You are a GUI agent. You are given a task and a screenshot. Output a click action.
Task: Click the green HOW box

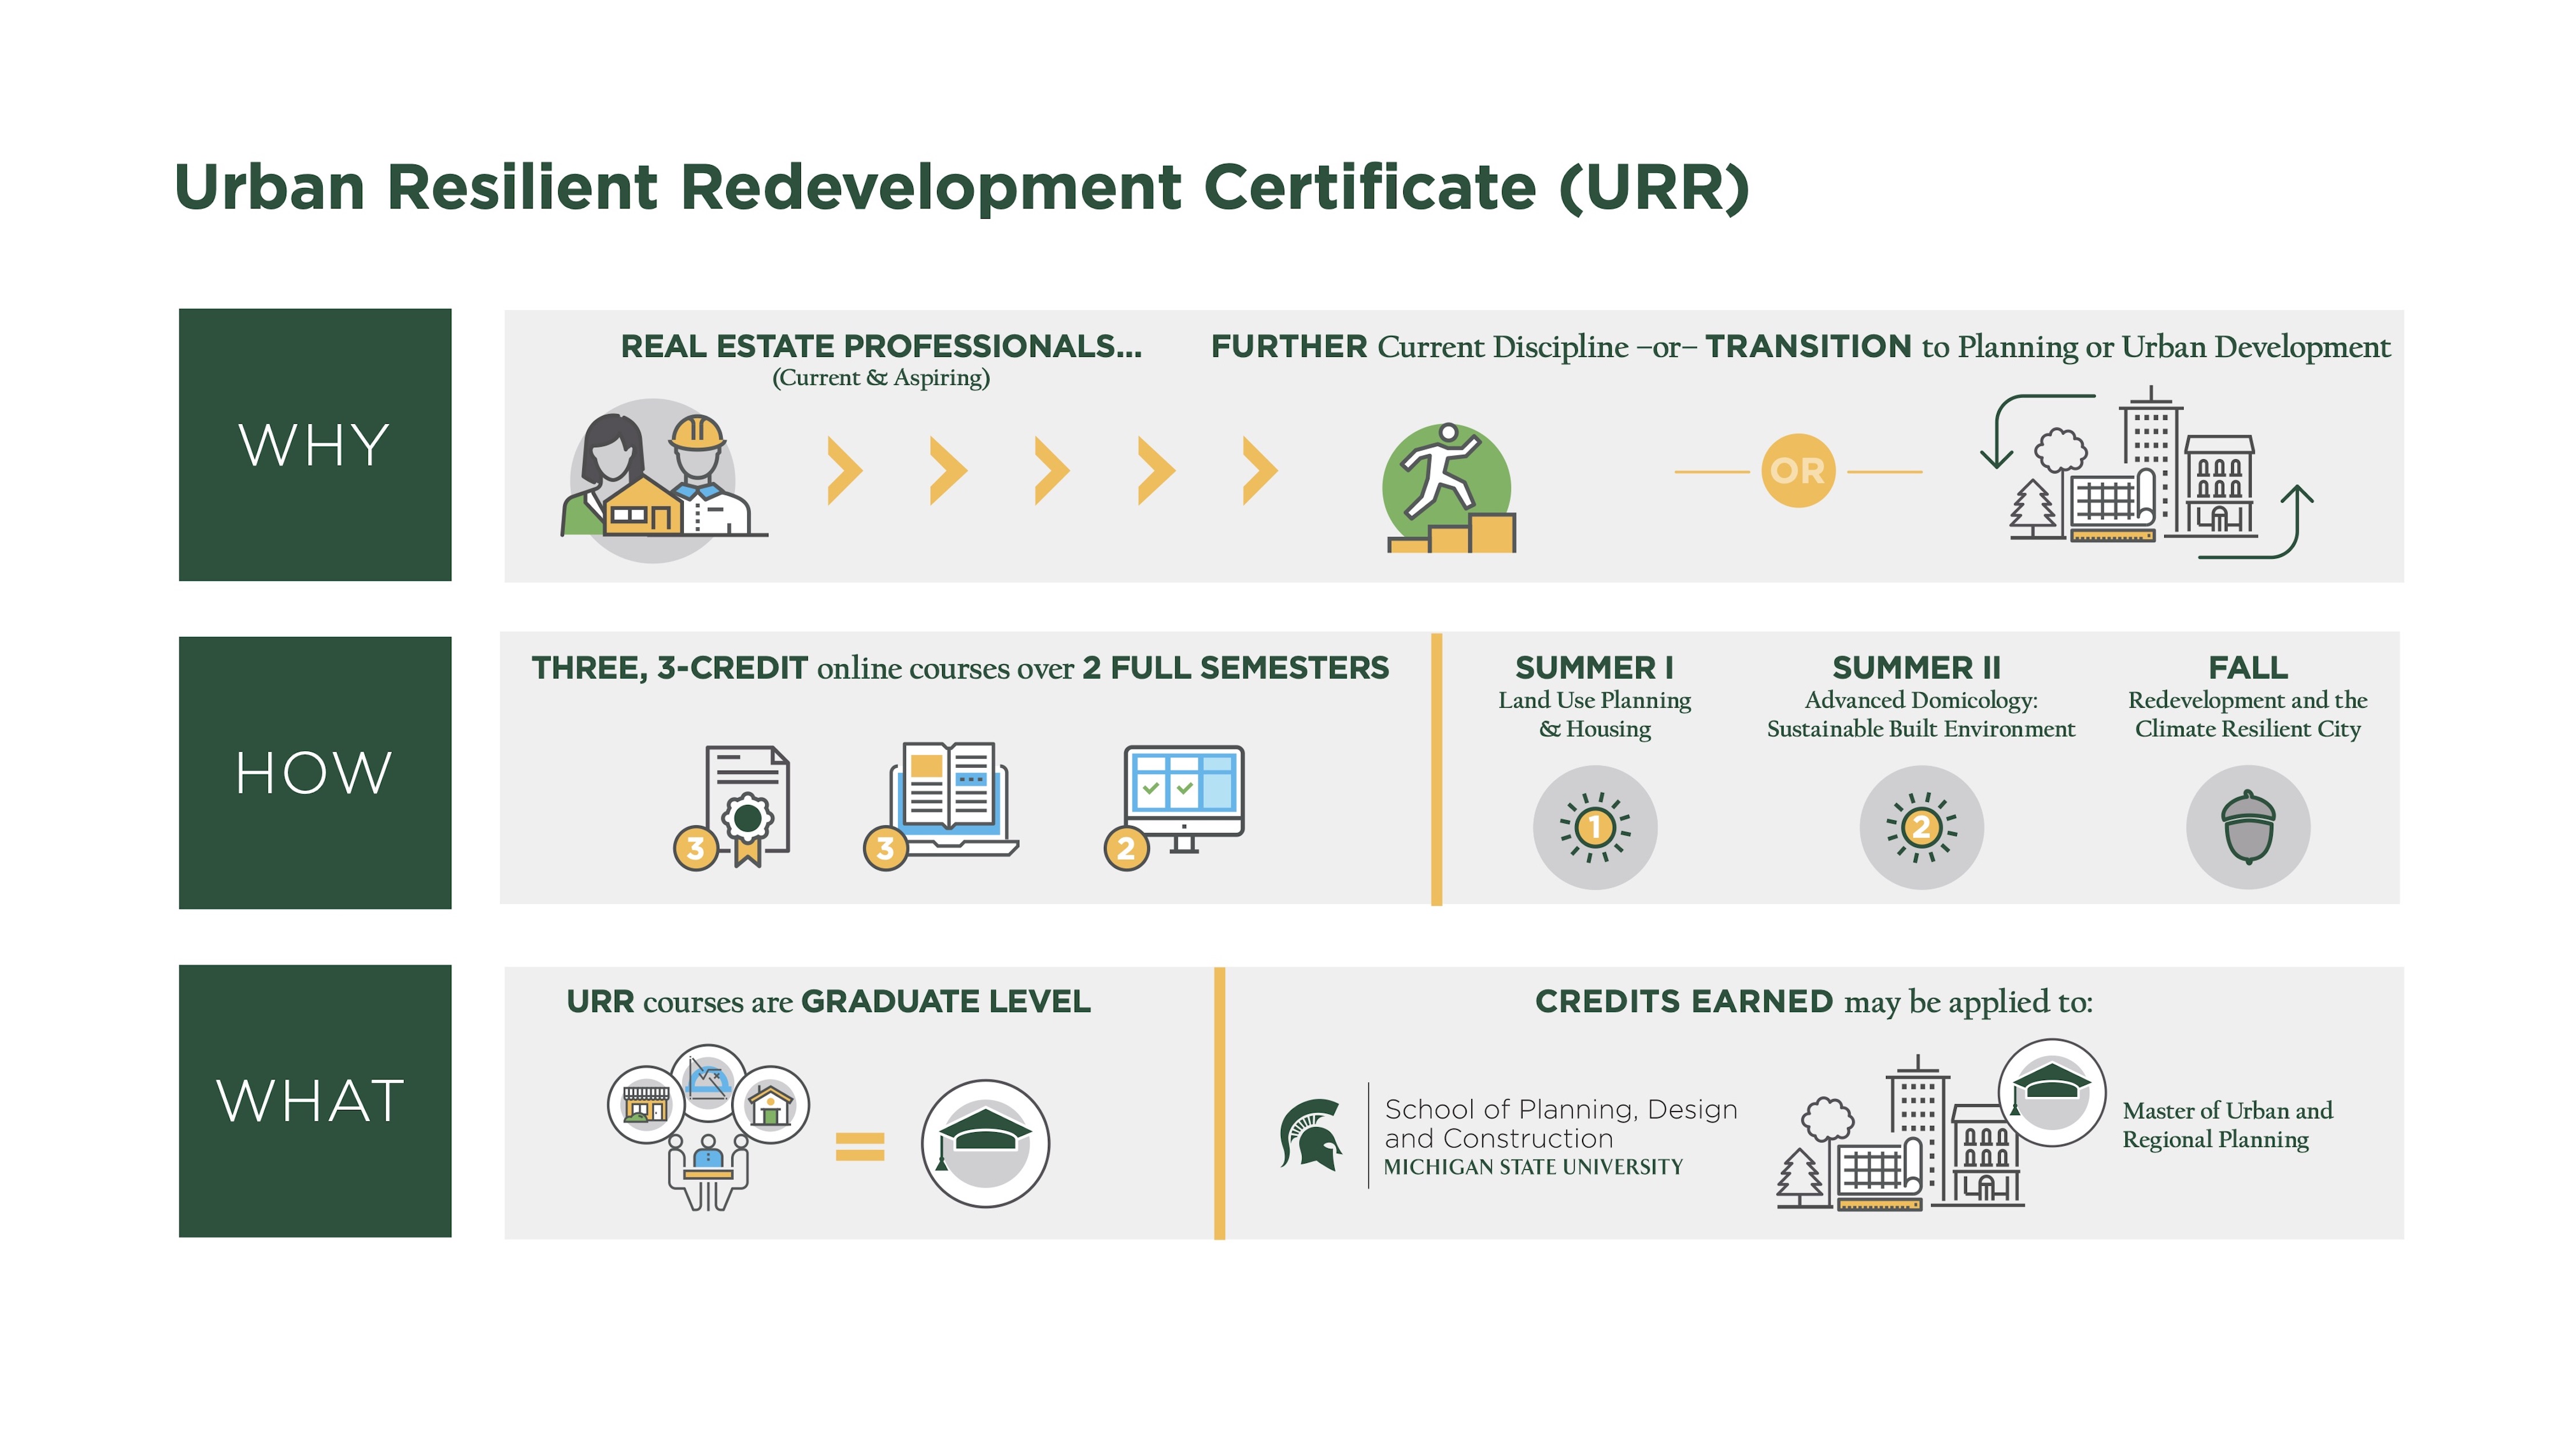[x=315, y=772]
